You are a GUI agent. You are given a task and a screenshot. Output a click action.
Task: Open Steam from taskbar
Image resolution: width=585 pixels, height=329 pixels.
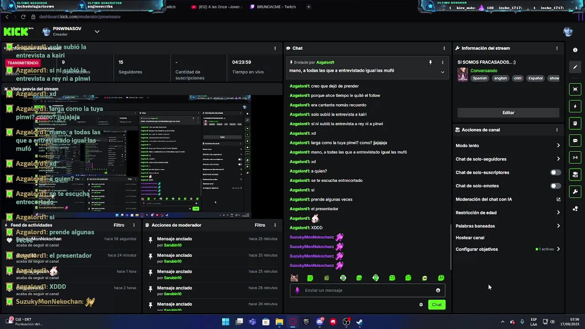[x=360, y=322]
